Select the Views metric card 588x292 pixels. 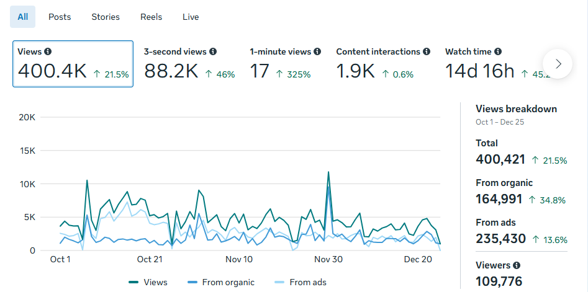pos(73,64)
